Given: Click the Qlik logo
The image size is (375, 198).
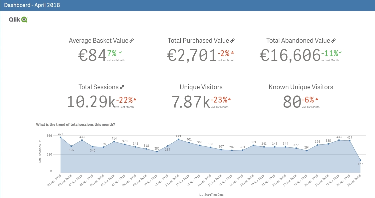Looking at the screenshot, I should coord(18,19).
